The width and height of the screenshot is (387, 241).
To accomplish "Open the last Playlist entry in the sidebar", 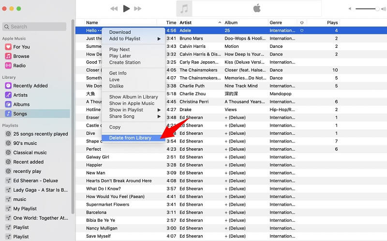I will pyautogui.click(x=21, y=237).
